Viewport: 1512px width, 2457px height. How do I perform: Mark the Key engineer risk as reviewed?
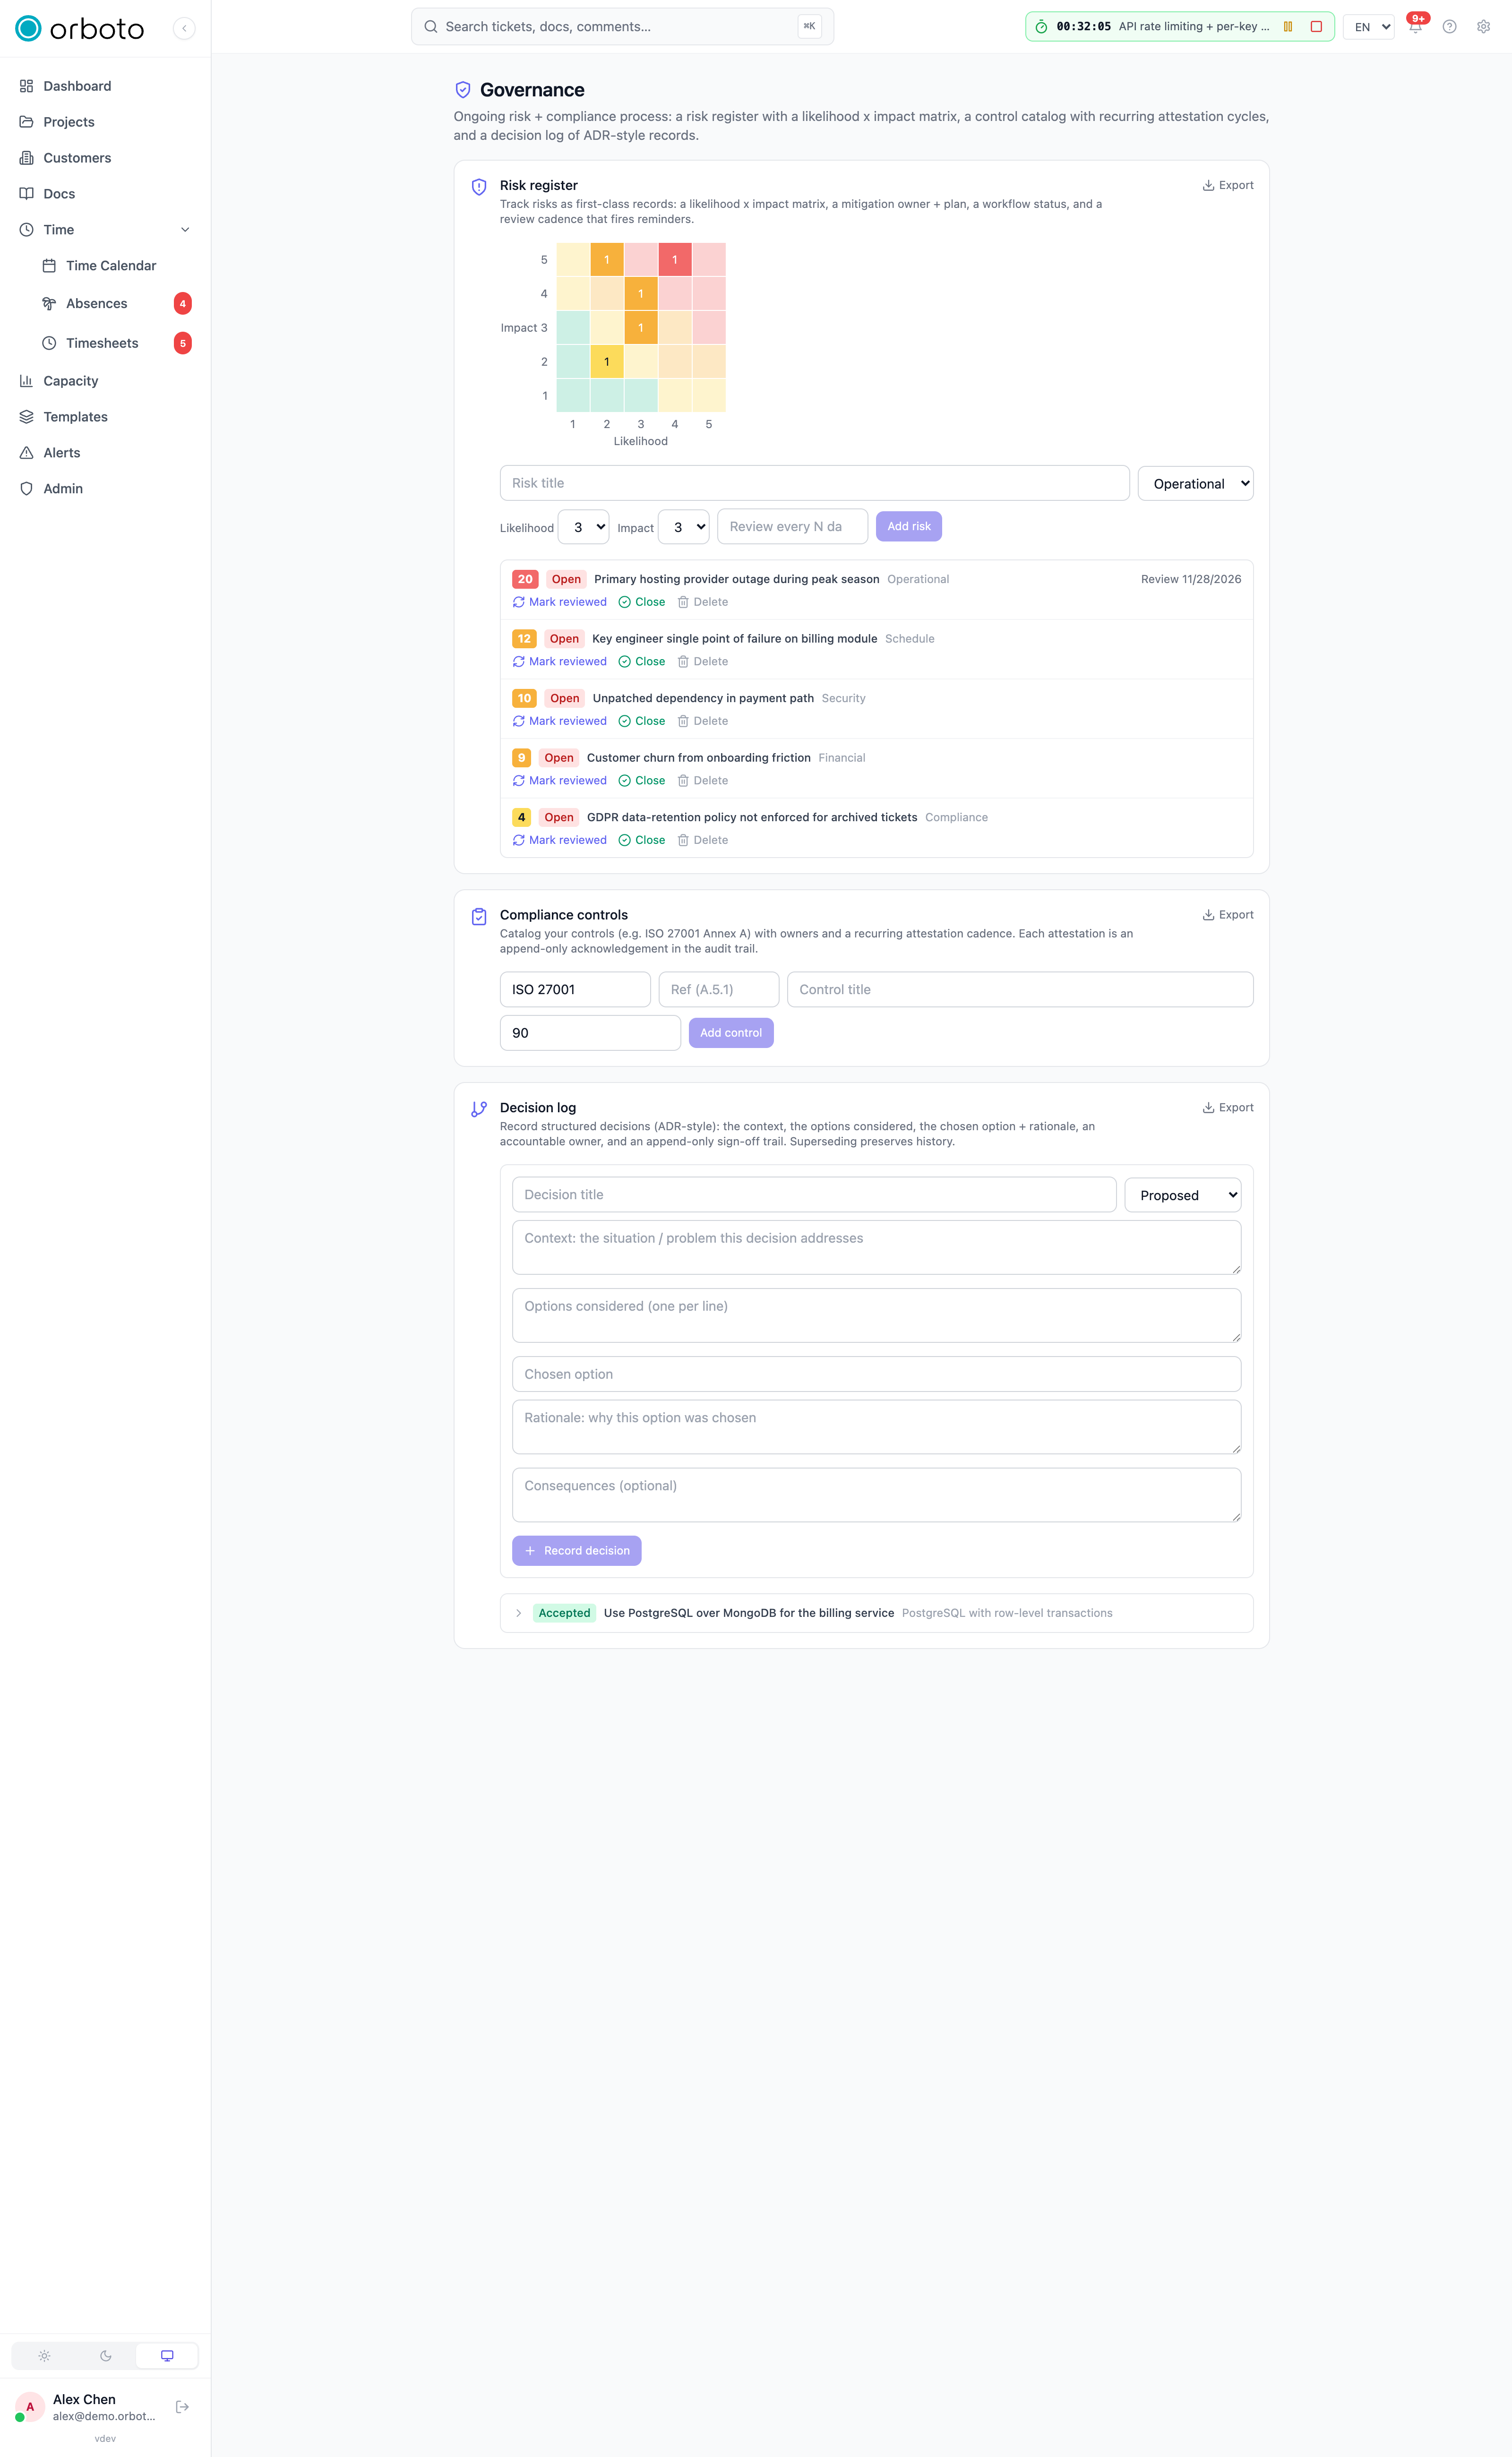tap(560, 662)
